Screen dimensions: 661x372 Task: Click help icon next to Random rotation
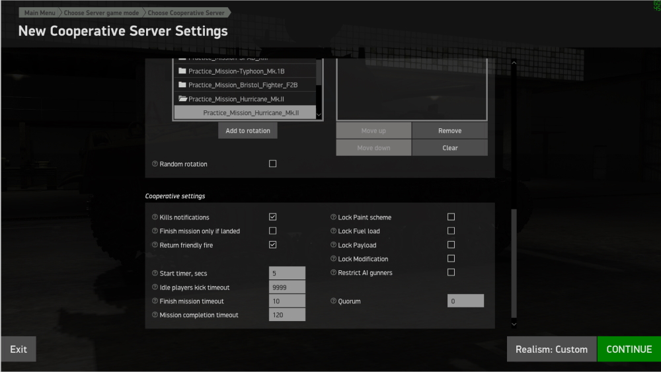155,164
